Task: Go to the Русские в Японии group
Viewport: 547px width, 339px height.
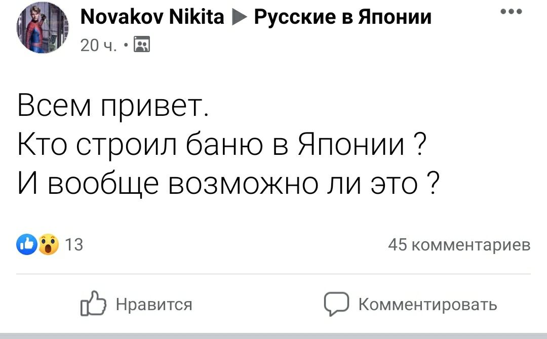Action: [343, 18]
